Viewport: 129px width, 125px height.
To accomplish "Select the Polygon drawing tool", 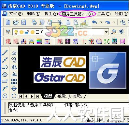I will [5, 74].
